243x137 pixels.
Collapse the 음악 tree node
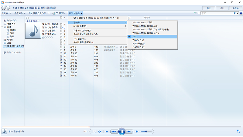coord(2,27)
